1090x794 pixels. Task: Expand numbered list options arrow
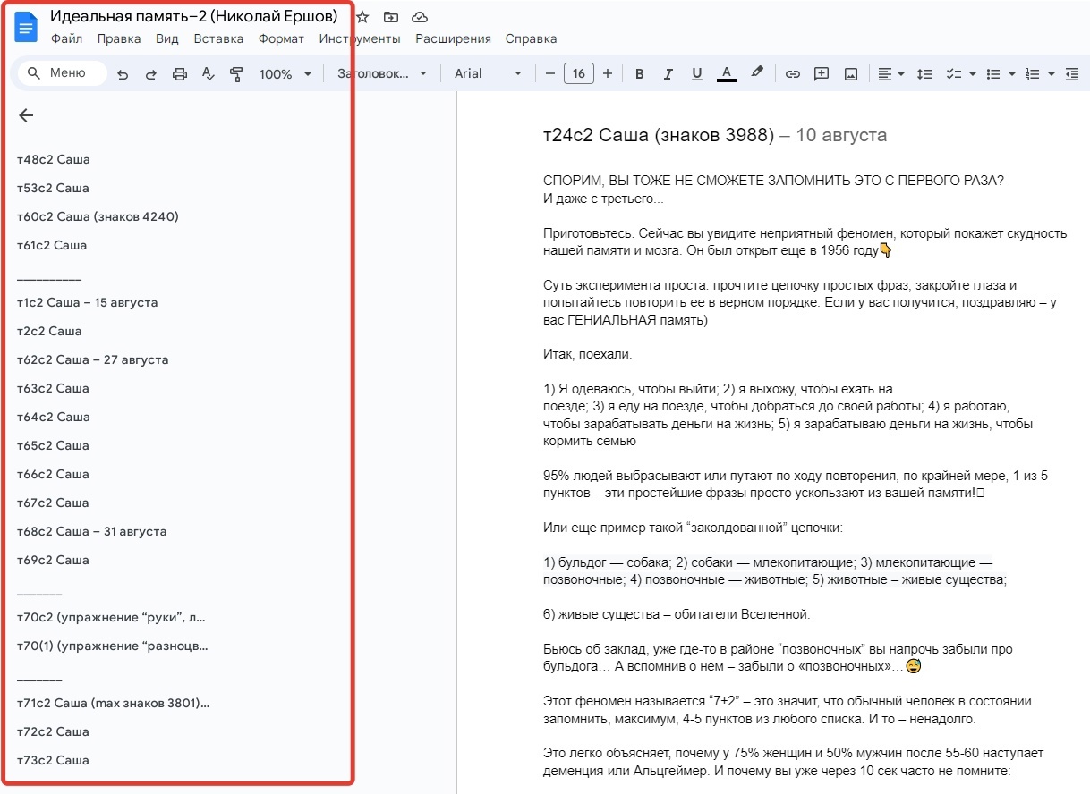(1051, 74)
